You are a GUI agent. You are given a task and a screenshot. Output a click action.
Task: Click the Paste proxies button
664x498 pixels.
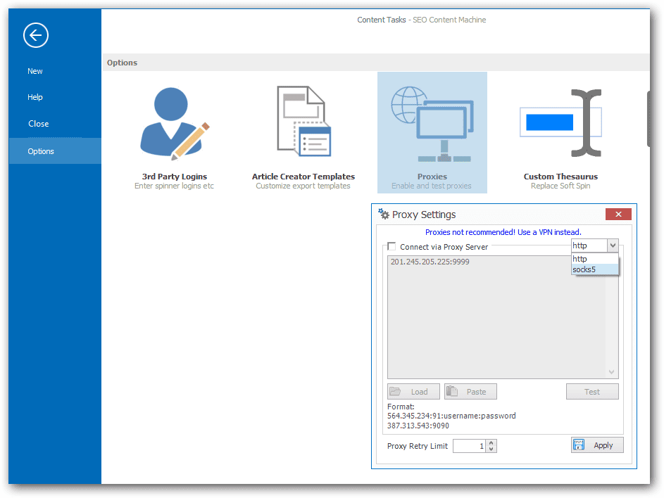[470, 391]
